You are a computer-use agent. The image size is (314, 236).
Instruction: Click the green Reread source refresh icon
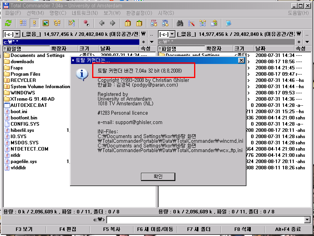tap(8, 23)
